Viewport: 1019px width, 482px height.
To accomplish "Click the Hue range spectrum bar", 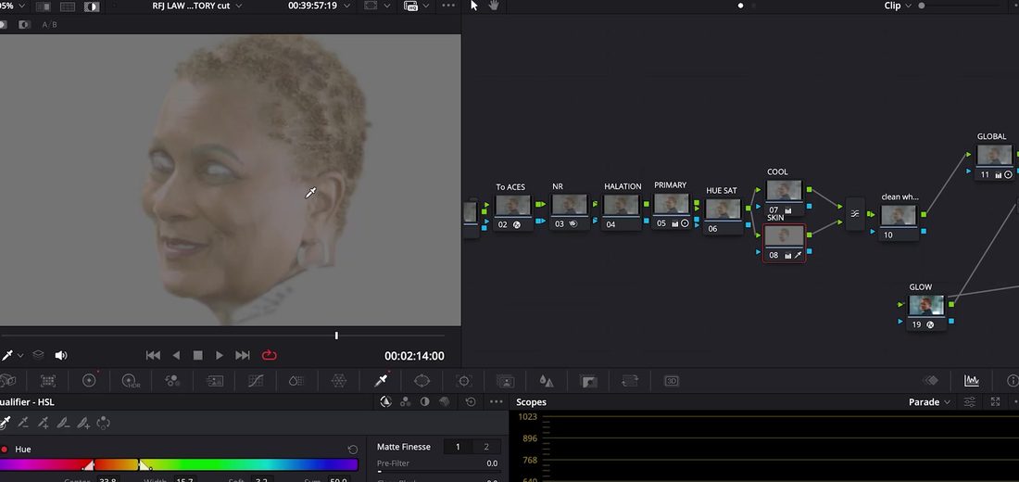I will pos(179,464).
